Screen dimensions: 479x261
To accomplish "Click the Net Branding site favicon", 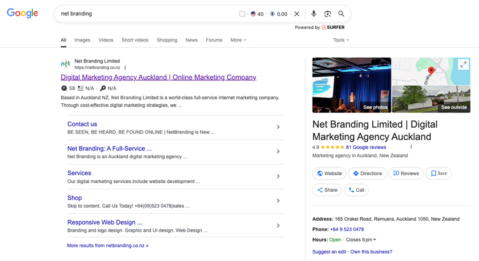I will [x=66, y=64].
